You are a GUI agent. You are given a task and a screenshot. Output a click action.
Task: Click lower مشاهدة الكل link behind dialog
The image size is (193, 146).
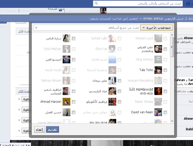tap(24, 91)
